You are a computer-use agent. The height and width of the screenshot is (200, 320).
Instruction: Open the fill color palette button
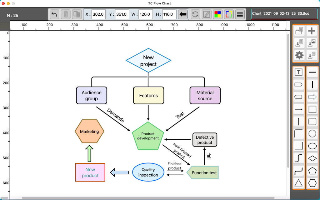(218, 14)
